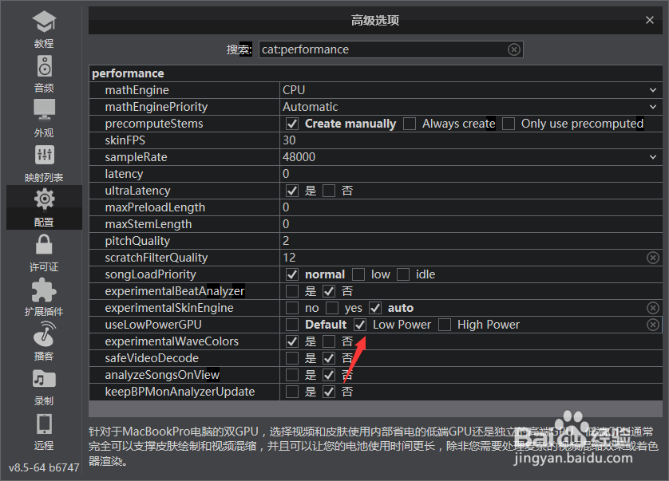
Task: Reset scratchFilterQuality with its circle X icon
Action: coord(653,258)
